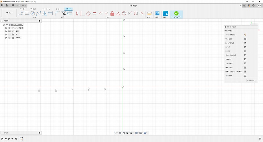Toggle visibility eye of root component

7,25
